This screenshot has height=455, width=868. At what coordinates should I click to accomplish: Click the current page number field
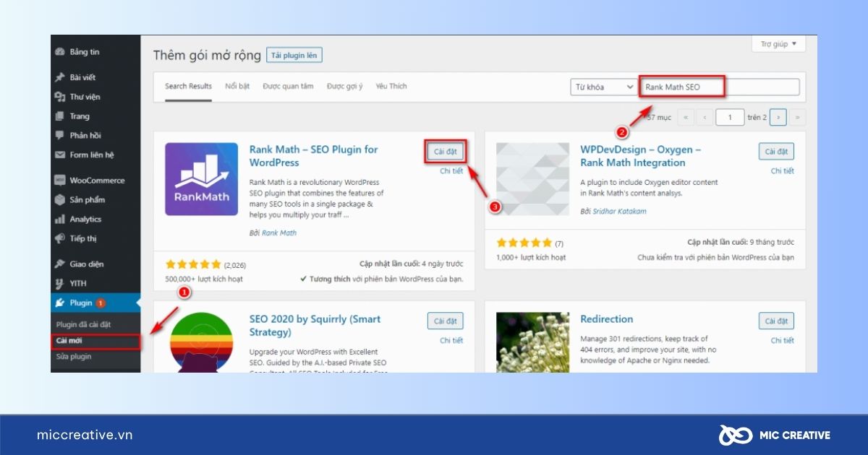point(731,117)
